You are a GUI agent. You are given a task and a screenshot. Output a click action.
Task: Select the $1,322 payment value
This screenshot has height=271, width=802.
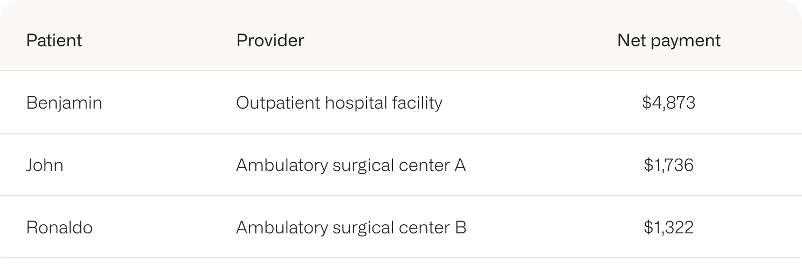[x=668, y=227]
